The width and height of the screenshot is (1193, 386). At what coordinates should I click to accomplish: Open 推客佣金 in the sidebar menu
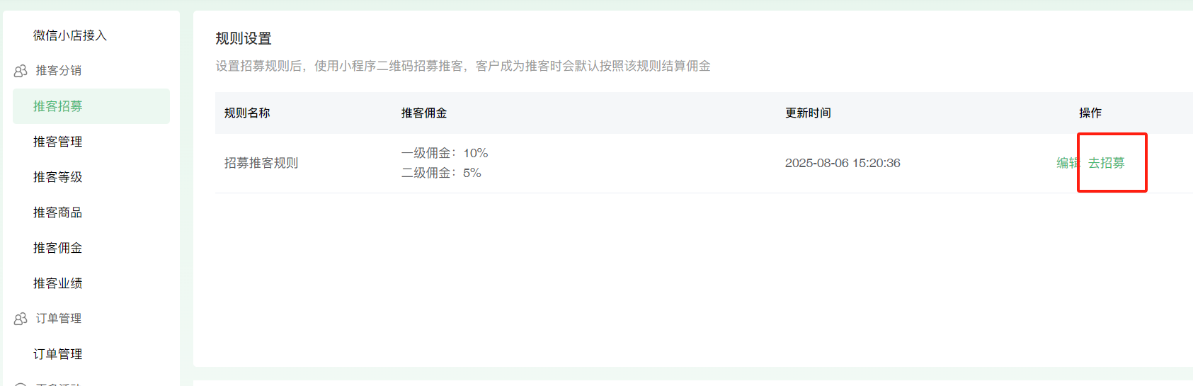click(x=58, y=248)
